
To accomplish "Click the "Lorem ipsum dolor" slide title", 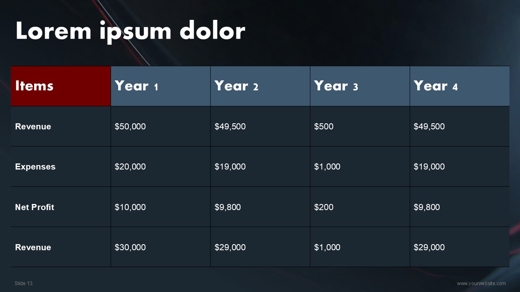I will 130,31.
